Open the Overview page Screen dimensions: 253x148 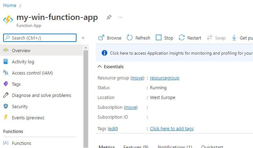click(42, 50)
